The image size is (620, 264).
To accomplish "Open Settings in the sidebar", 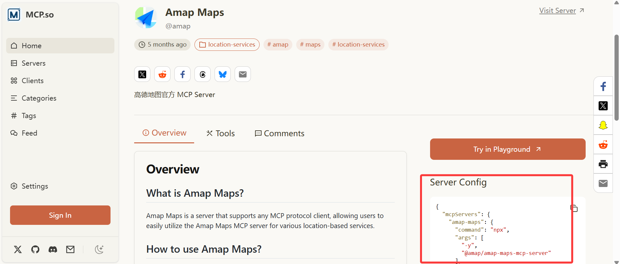I will (60, 186).
